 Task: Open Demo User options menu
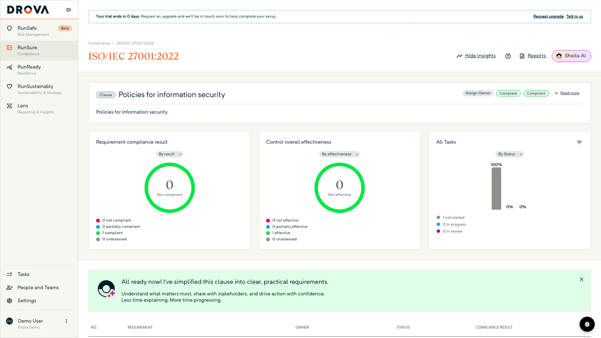(66, 321)
